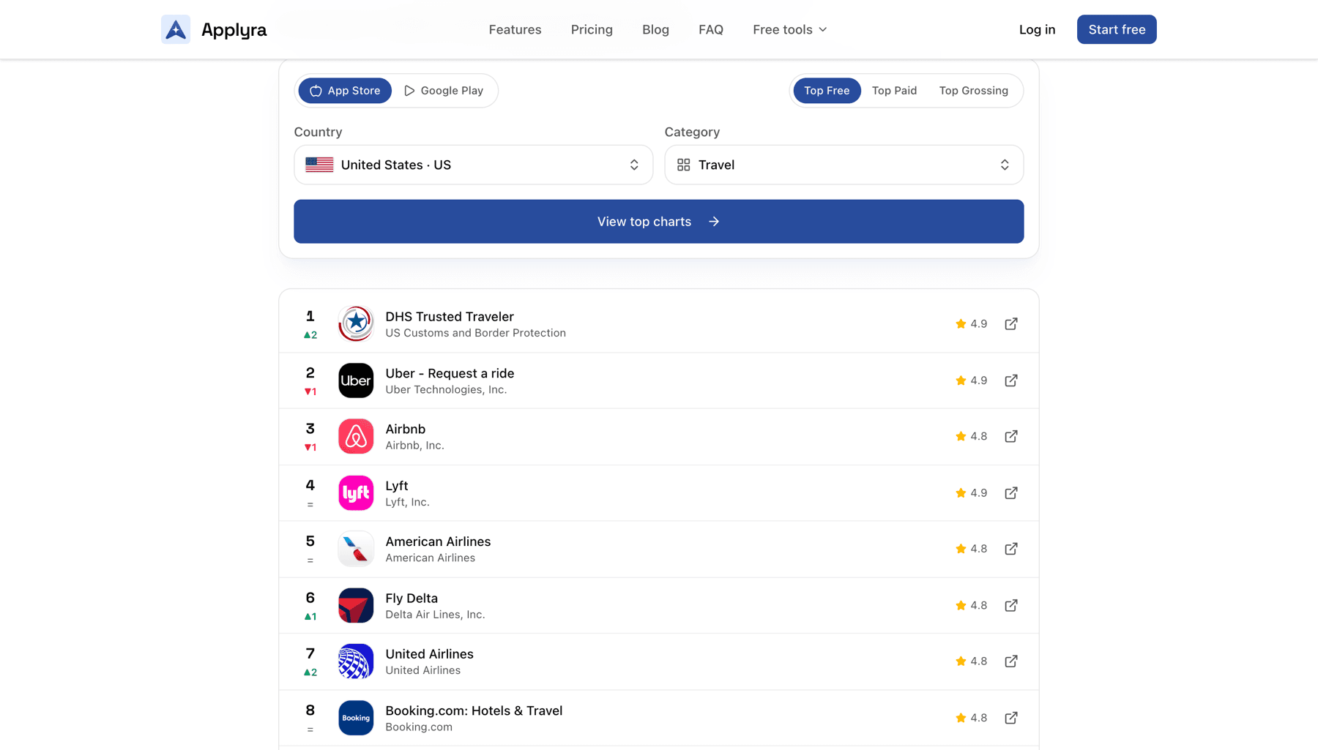Image resolution: width=1318 pixels, height=750 pixels.
Task: Click Uber Technologies, Inc. developer name
Action: coord(446,389)
